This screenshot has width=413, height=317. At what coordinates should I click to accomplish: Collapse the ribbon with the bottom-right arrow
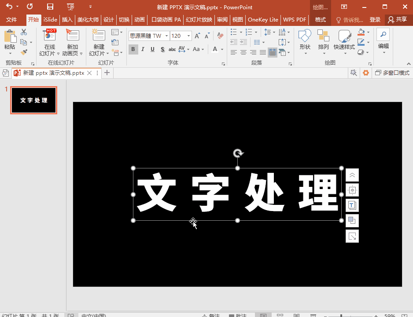[x=408, y=64]
